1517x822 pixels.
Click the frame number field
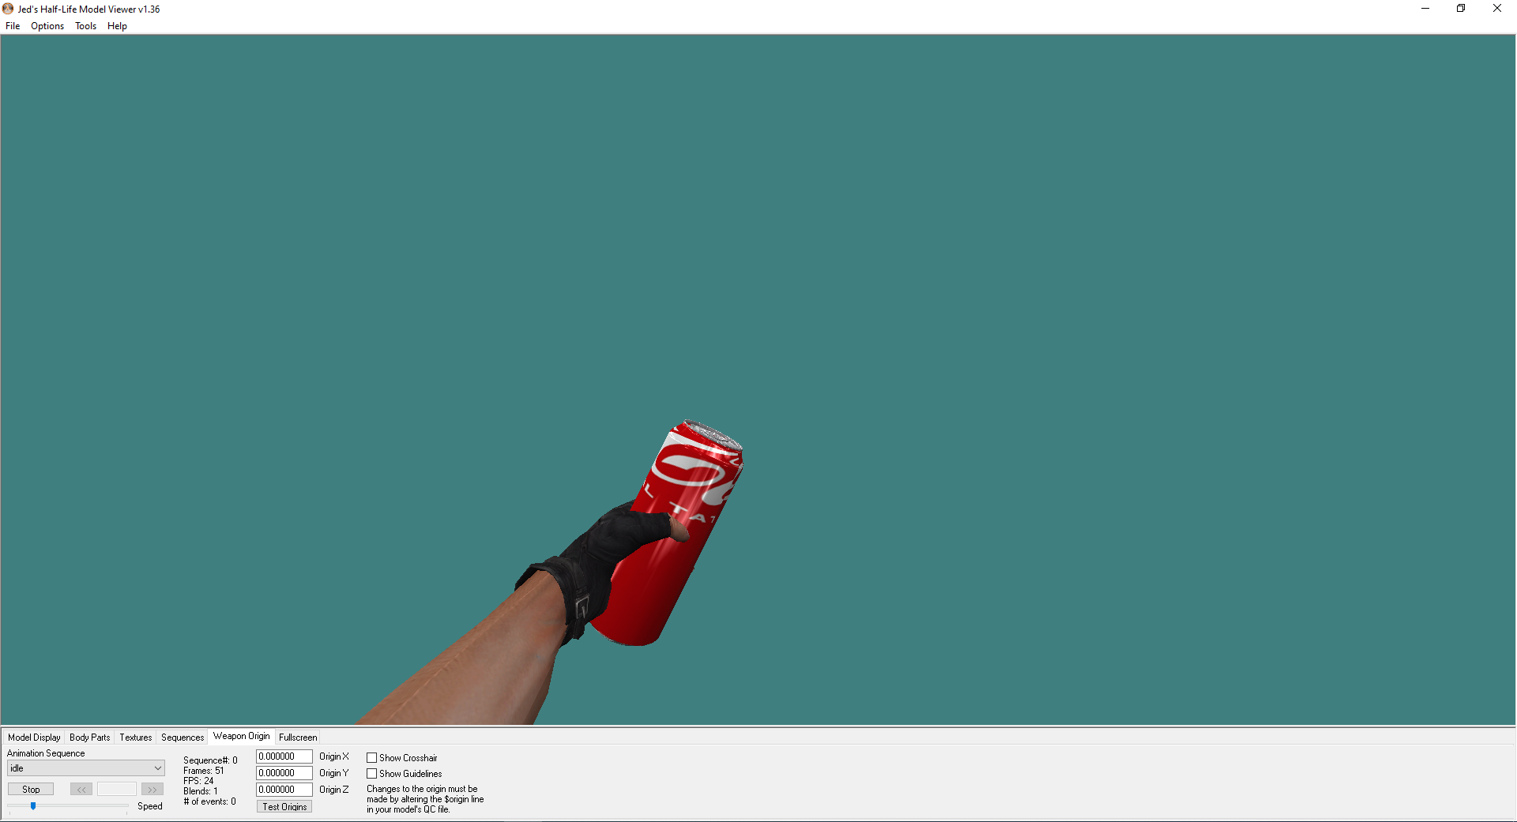tap(117, 790)
